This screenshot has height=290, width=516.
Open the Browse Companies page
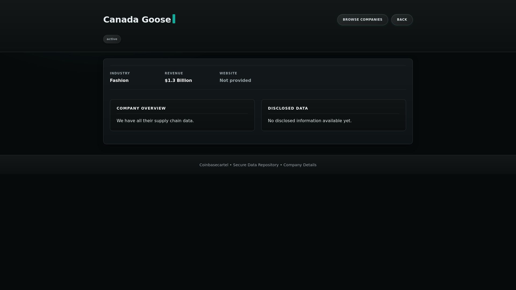click(x=363, y=20)
